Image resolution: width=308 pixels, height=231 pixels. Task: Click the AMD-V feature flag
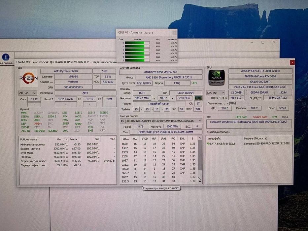[x=38, y=123]
